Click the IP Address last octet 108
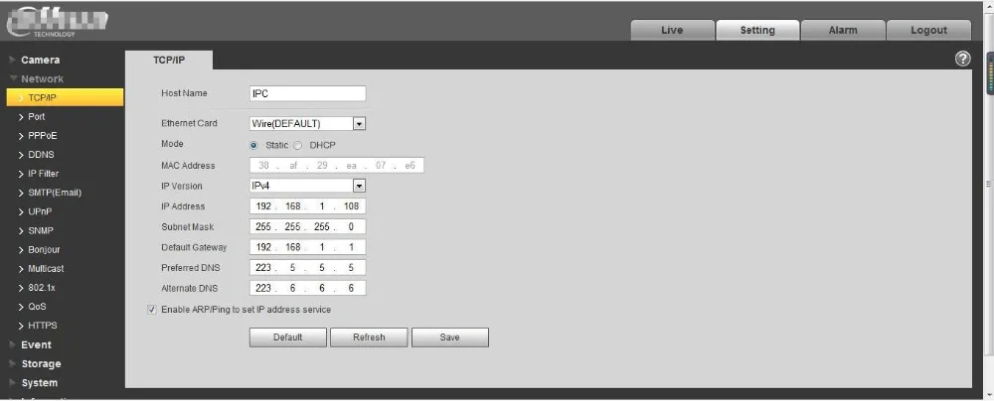 [351, 205]
